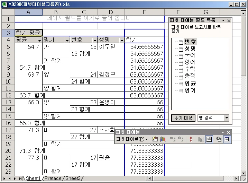Viewport: 248px width, 183px height.
Task: Go to next sheet using tab navigation arrow
Action: pos(15,178)
